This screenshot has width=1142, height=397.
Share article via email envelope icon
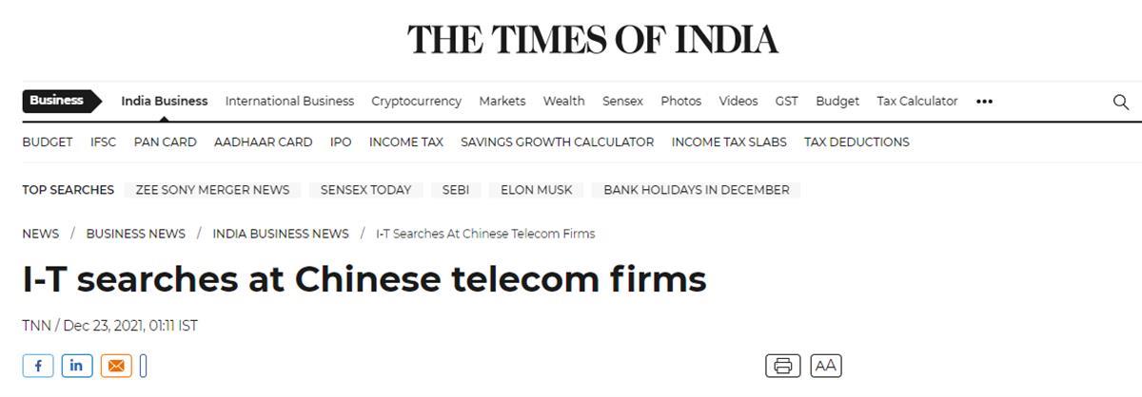(x=116, y=366)
